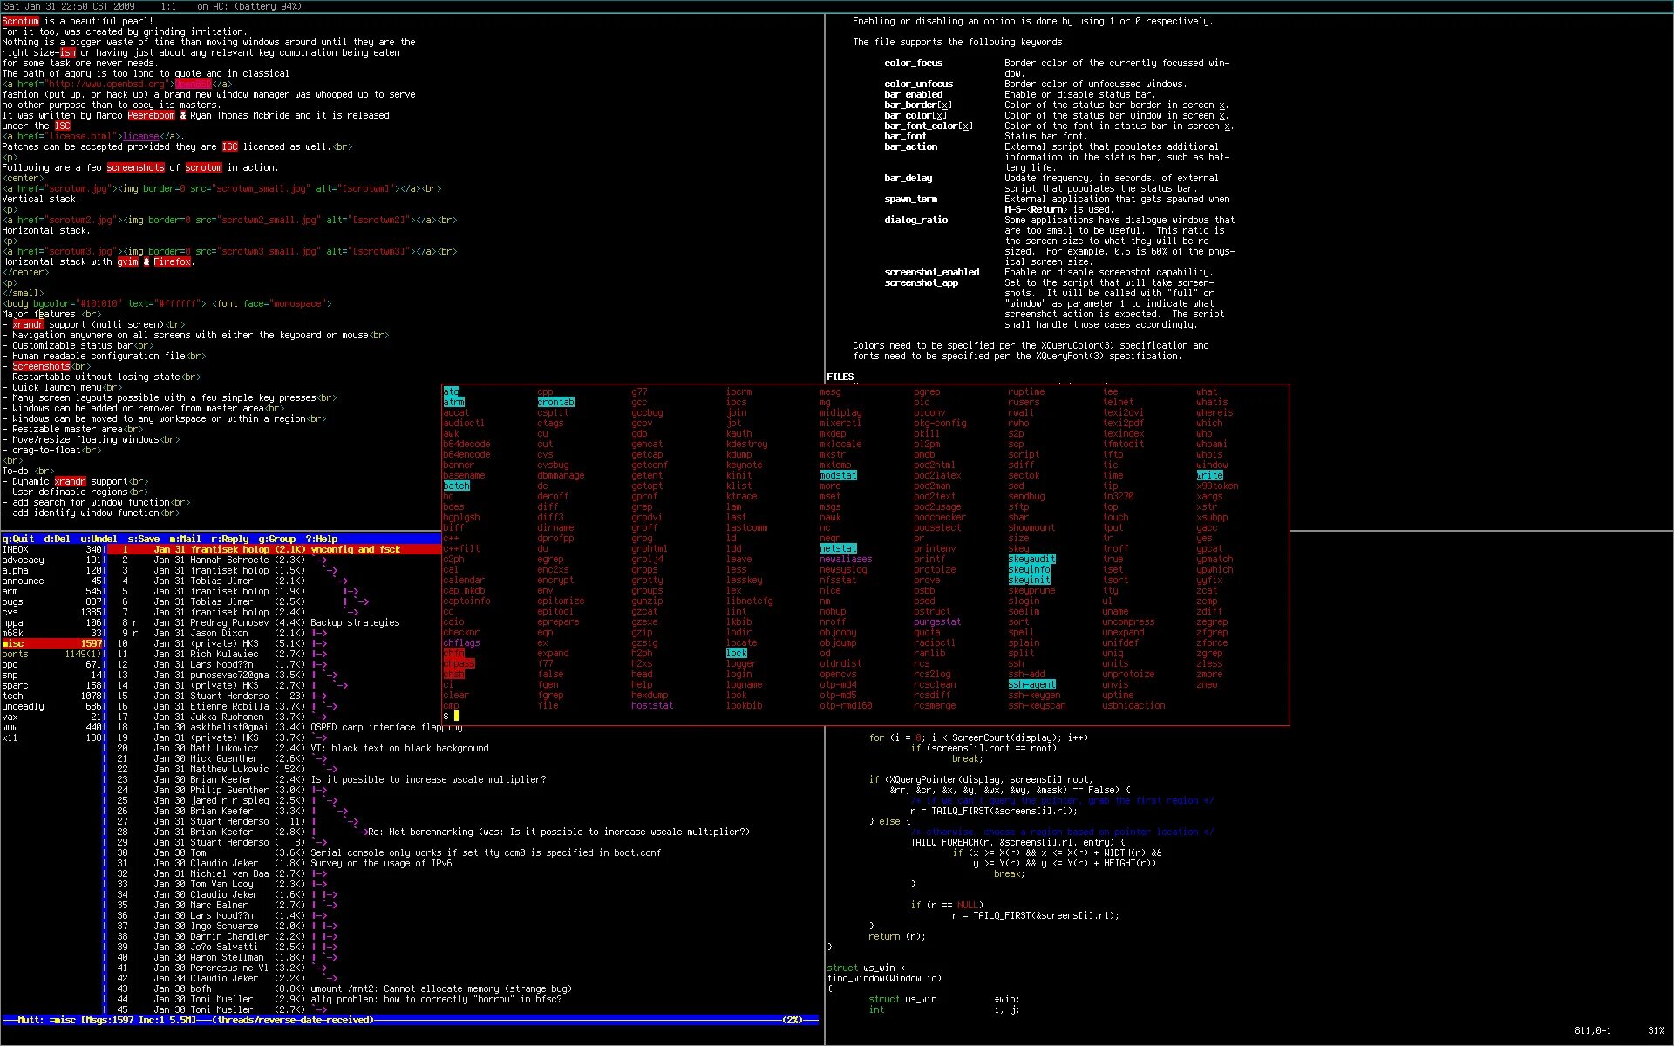Select the highlighted batch entry
This screenshot has height=1046, width=1674.
(x=456, y=486)
